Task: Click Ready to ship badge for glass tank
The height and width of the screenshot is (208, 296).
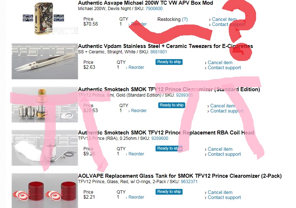Action: pos(169,192)
